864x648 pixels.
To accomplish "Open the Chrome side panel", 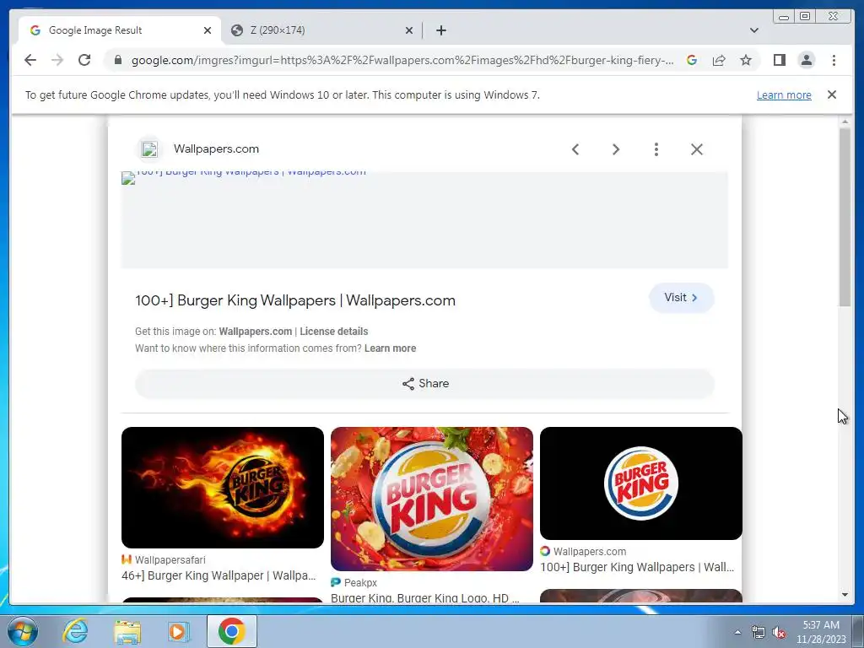I will click(779, 60).
